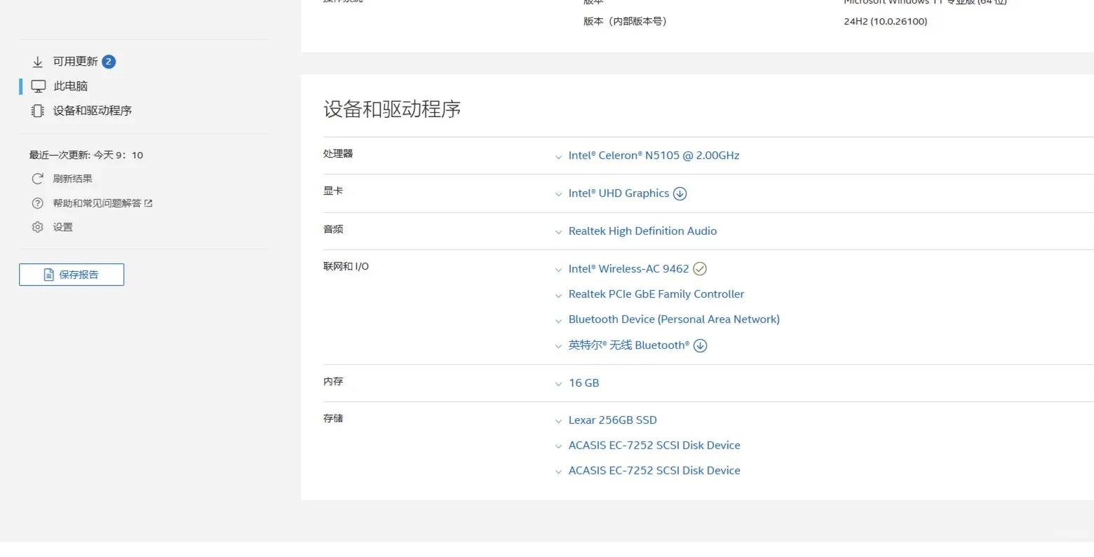Click the download arrow icon beside 可用更新
1094x557 pixels.
pos(37,61)
